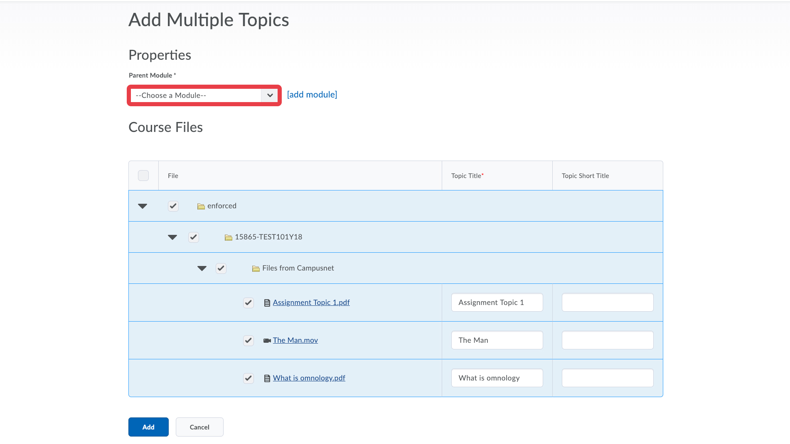Toggle the select-all checkbox in table header
The width and height of the screenshot is (790, 444).
143,176
